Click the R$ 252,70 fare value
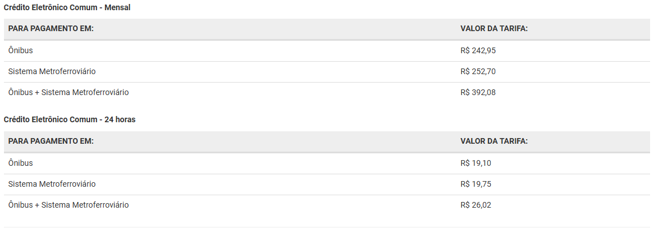Screen dimensions: 658x232 click(x=478, y=72)
